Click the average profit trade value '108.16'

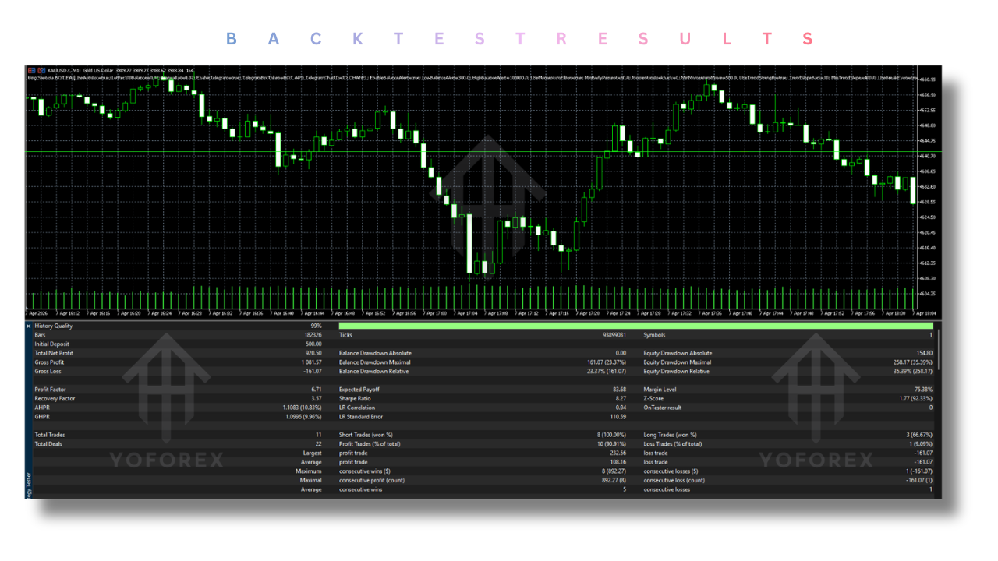click(x=619, y=462)
